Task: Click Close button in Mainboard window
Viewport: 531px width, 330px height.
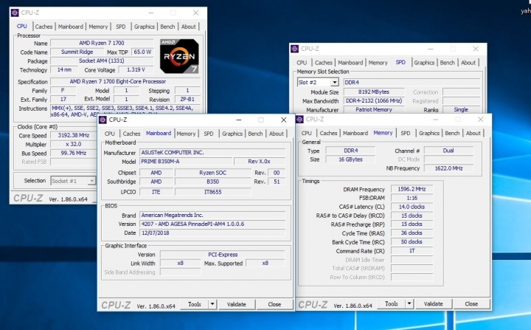Action: coord(274,304)
